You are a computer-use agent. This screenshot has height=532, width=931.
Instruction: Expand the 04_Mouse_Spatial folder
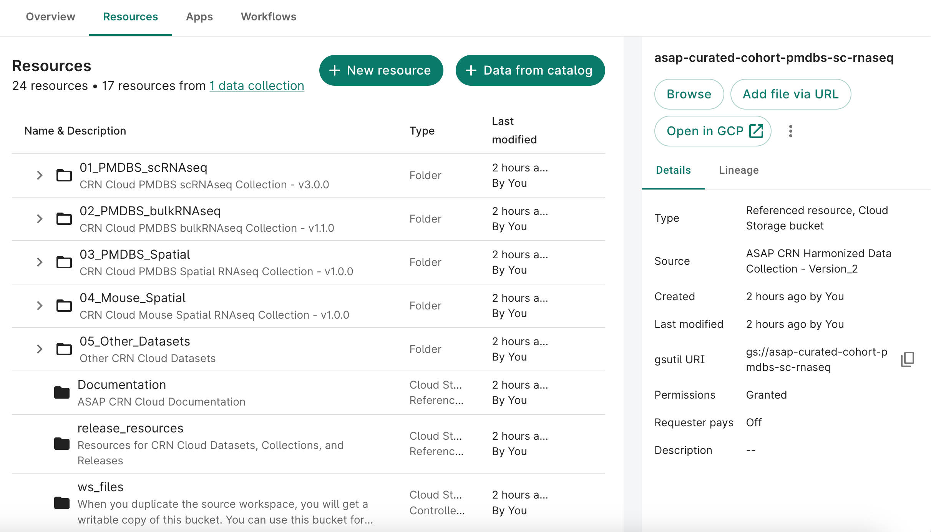(x=40, y=306)
